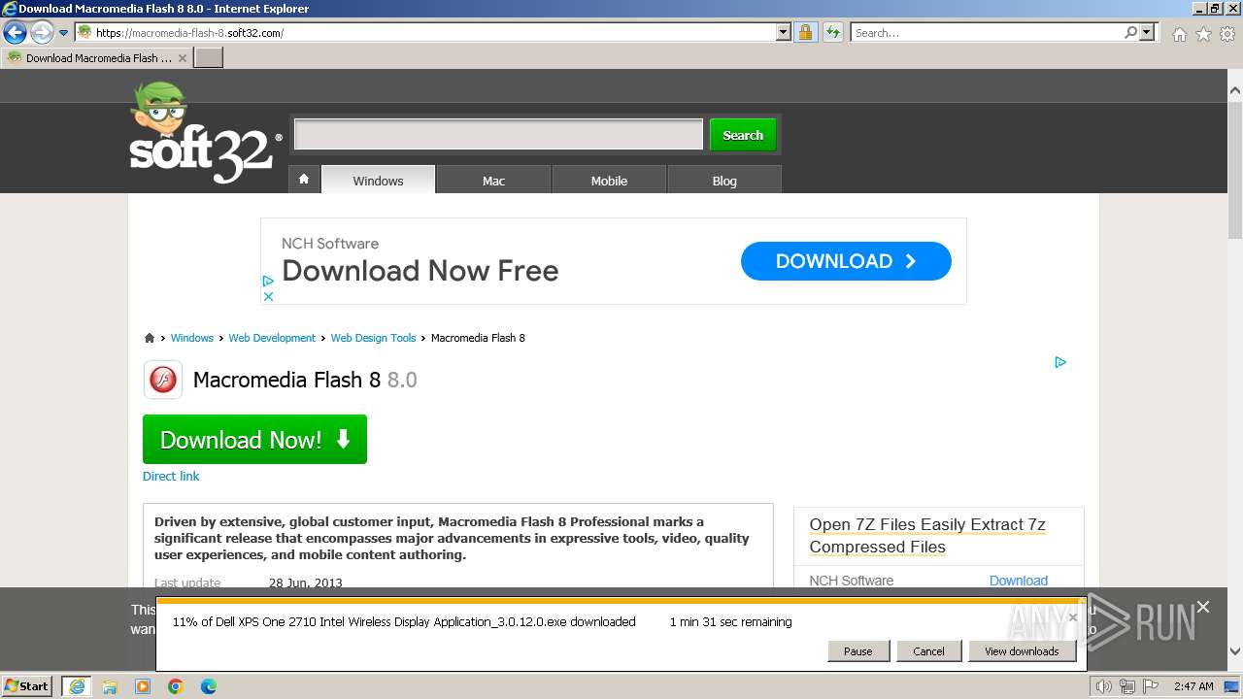Click the View downloads button
This screenshot has width=1243, height=699.
1022,651
